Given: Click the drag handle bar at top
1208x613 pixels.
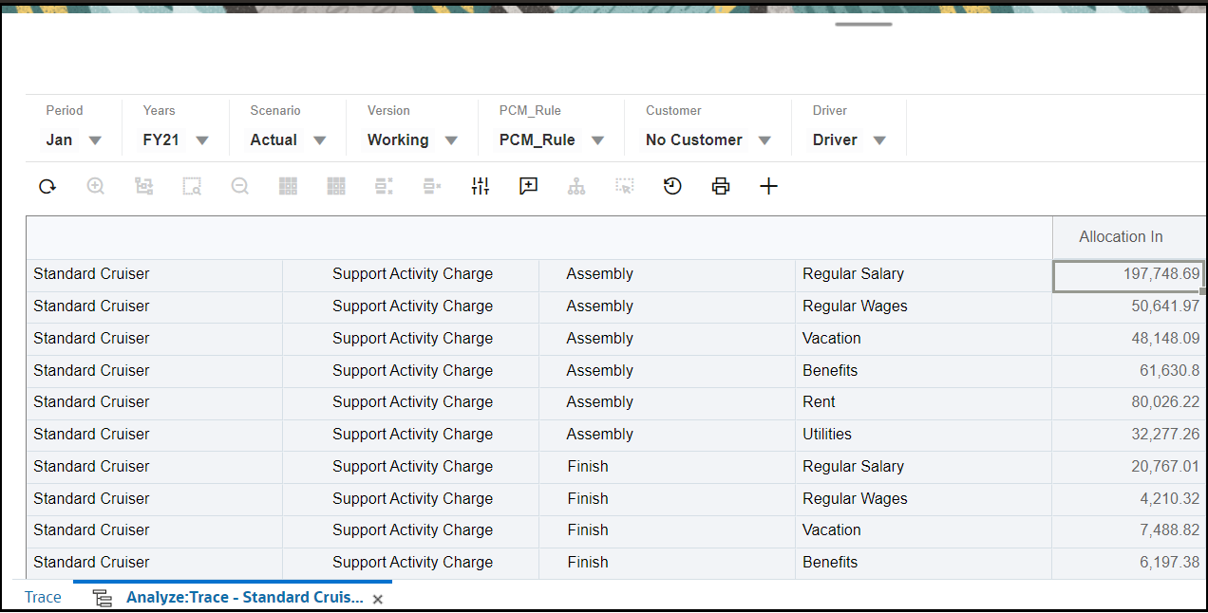Looking at the screenshot, I should 863,24.
